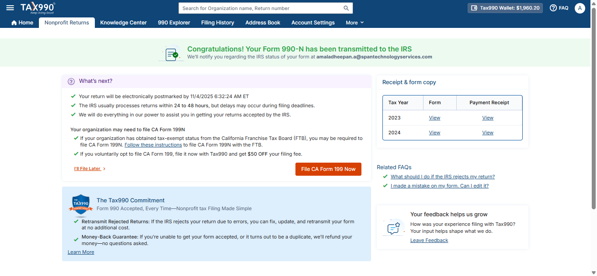597x276 pixels.
Task: View the 2023 form copy
Action: [x=434, y=118]
